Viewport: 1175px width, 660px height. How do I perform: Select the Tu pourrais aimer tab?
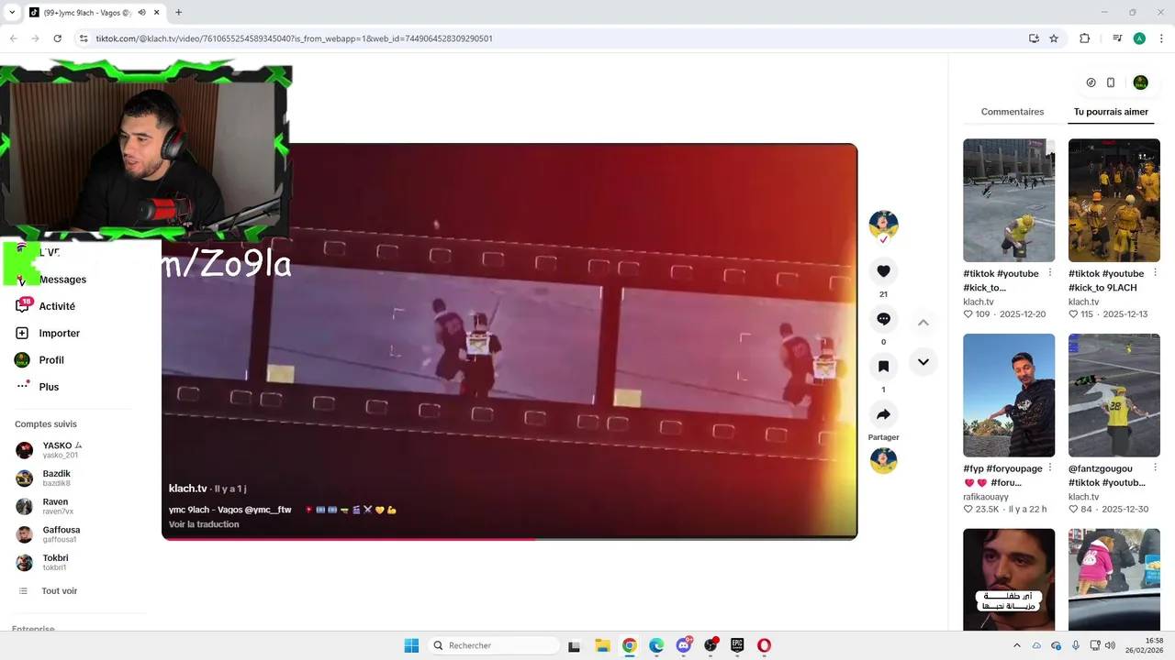coord(1111,112)
